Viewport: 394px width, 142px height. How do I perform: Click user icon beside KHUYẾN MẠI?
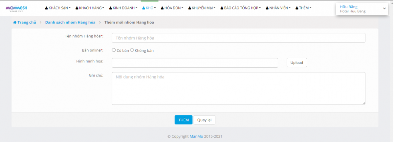tap(190, 8)
